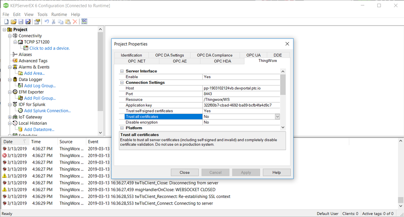
Task: Click the Advanced Tags icon
Action: [x=15, y=61]
